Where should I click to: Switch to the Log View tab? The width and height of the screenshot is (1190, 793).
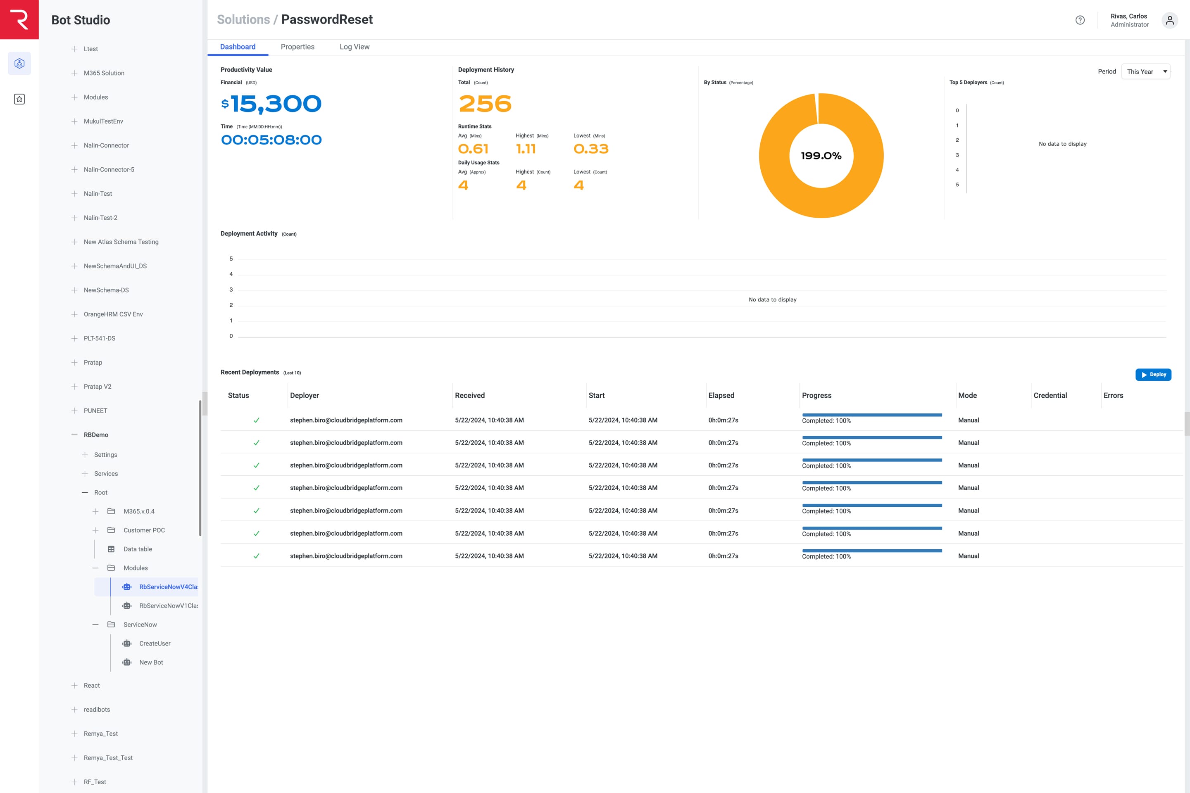[354, 47]
